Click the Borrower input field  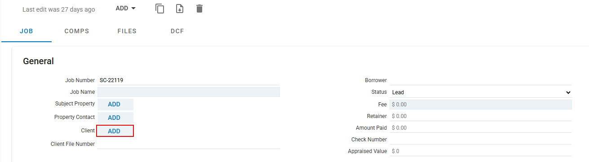pyautogui.click(x=481, y=80)
